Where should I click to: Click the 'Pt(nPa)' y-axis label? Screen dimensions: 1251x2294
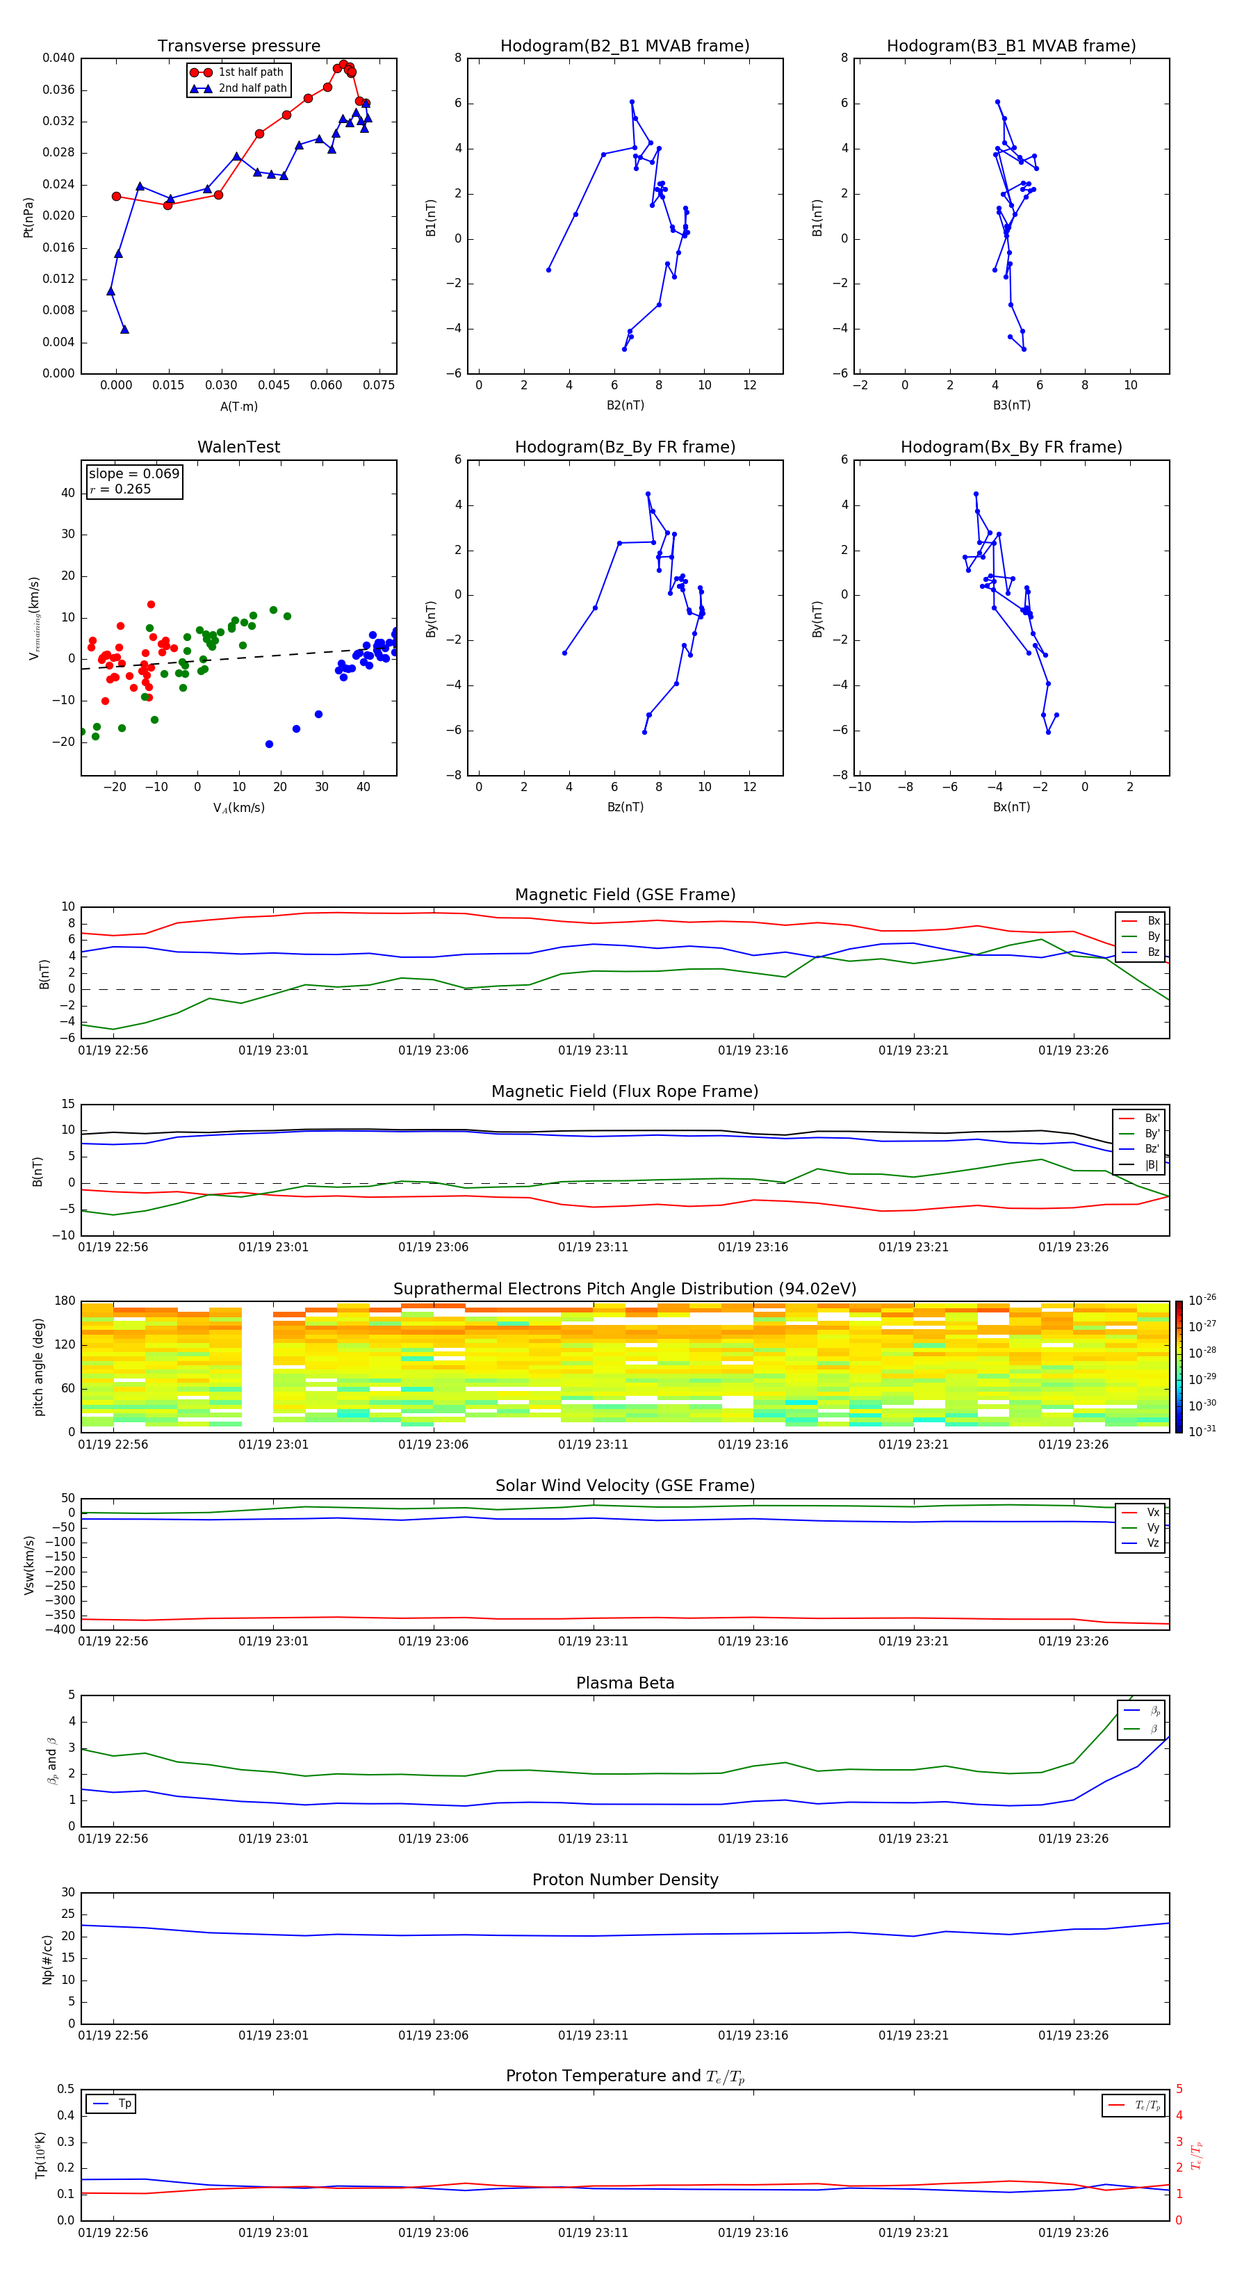pos(28,216)
